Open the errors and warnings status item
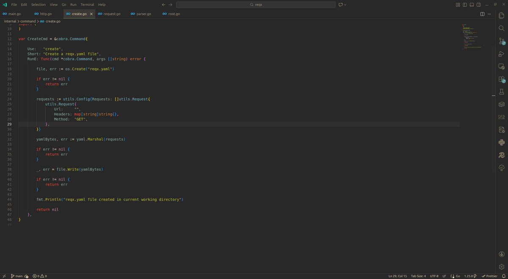 (40, 276)
